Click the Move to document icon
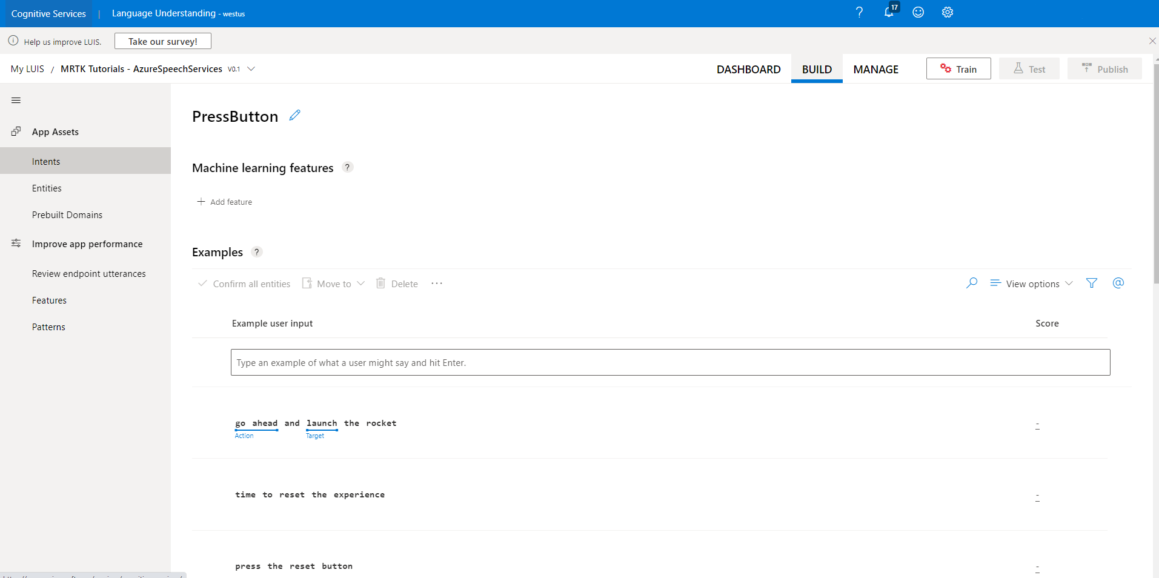 click(307, 283)
